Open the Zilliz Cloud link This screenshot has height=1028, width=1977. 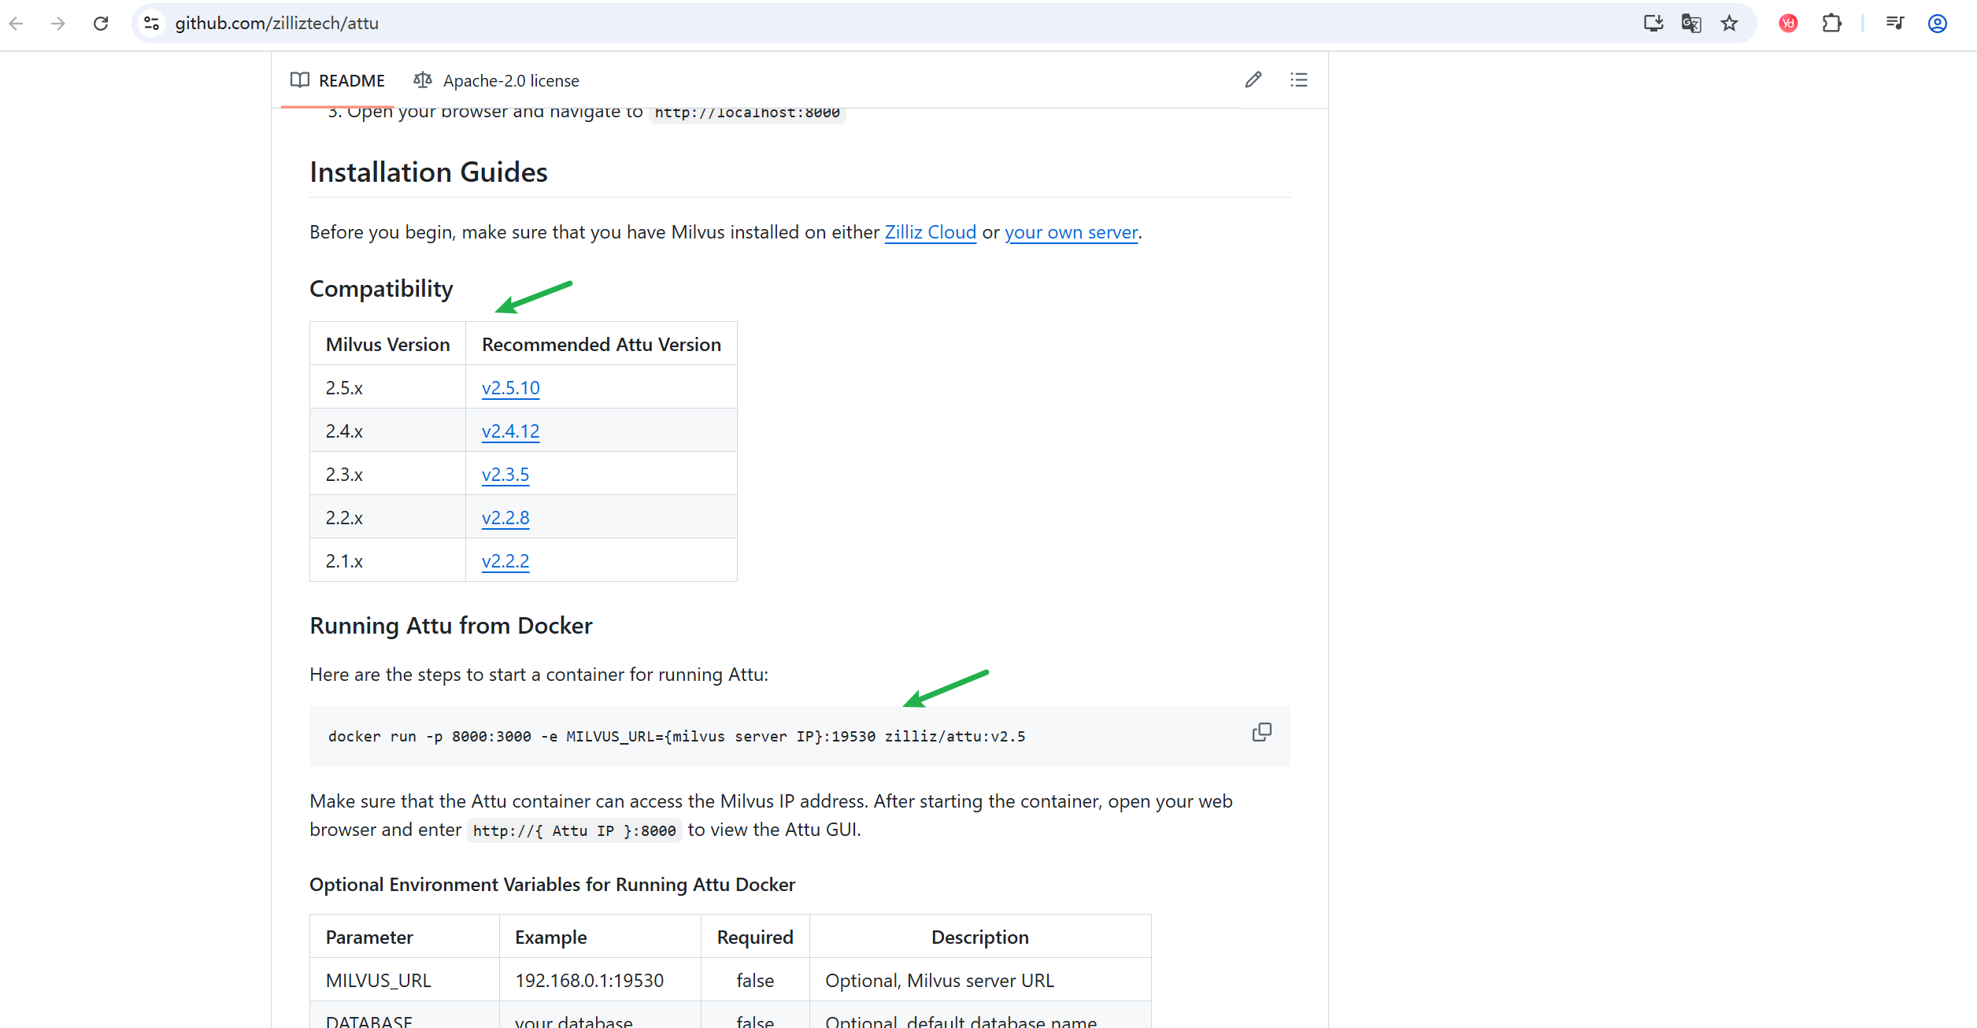click(x=930, y=232)
